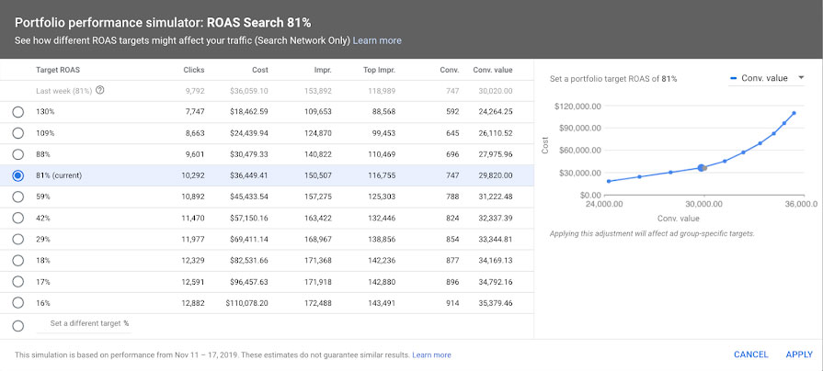Image resolution: width=823 pixels, height=371 pixels.
Task: Select the Set a different target radio button
Action: click(18, 325)
